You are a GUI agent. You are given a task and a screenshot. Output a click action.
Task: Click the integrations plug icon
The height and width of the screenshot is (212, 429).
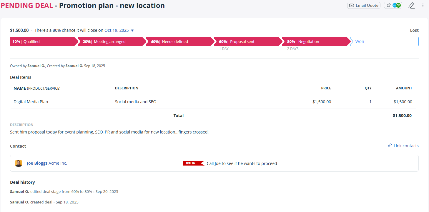pyautogui.click(x=389, y=5)
